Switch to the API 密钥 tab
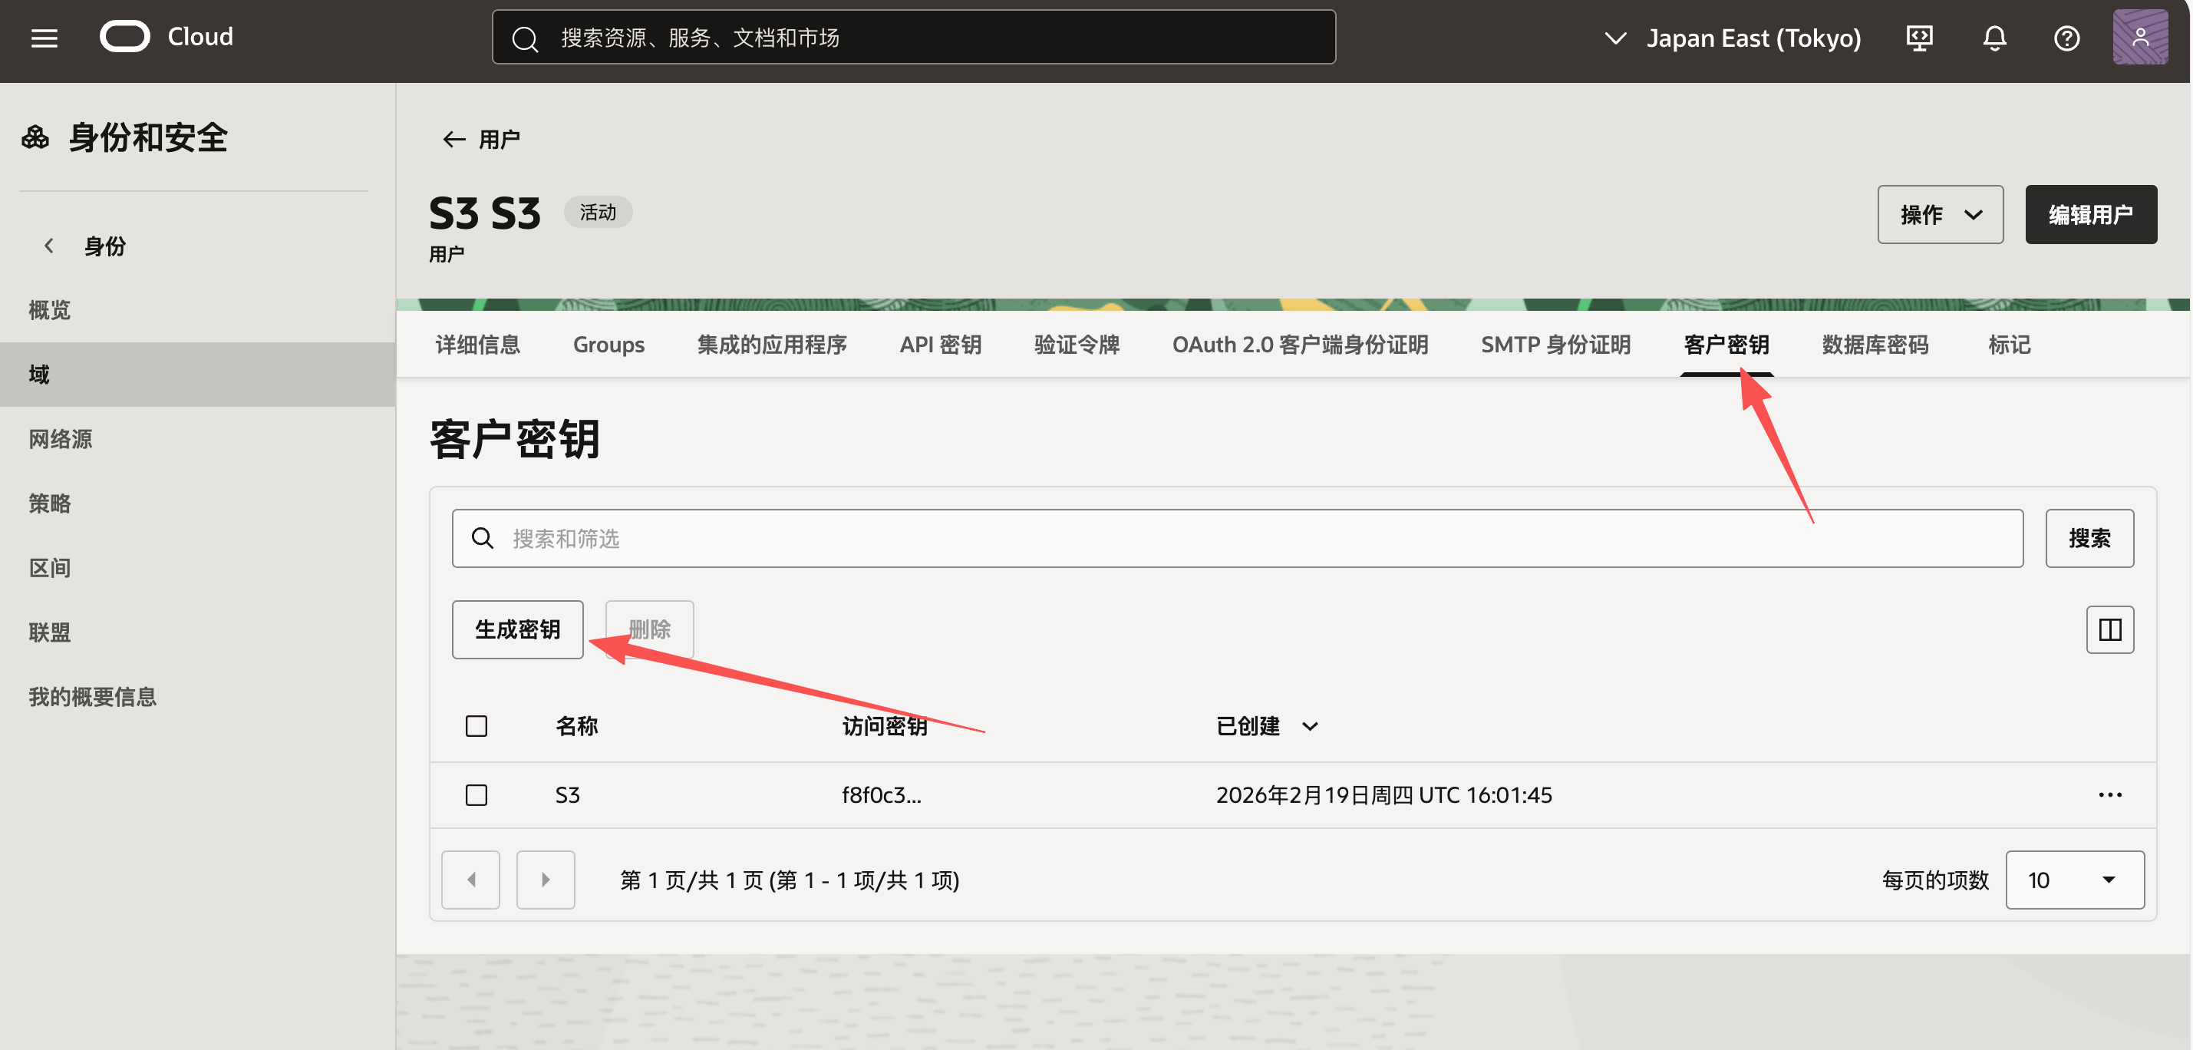Image resolution: width=2193 pixels, height=1050 pixels. (940, 344)
